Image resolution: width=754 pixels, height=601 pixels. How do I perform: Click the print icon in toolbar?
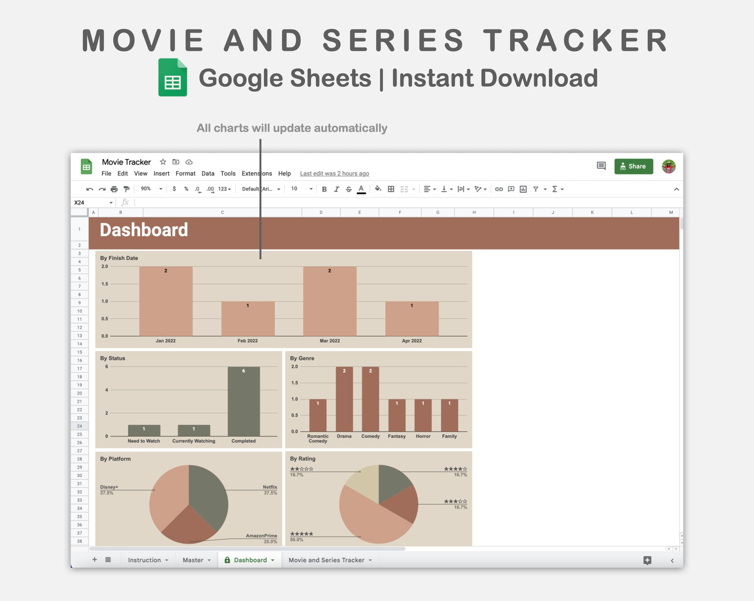click(x=114, y=189)
